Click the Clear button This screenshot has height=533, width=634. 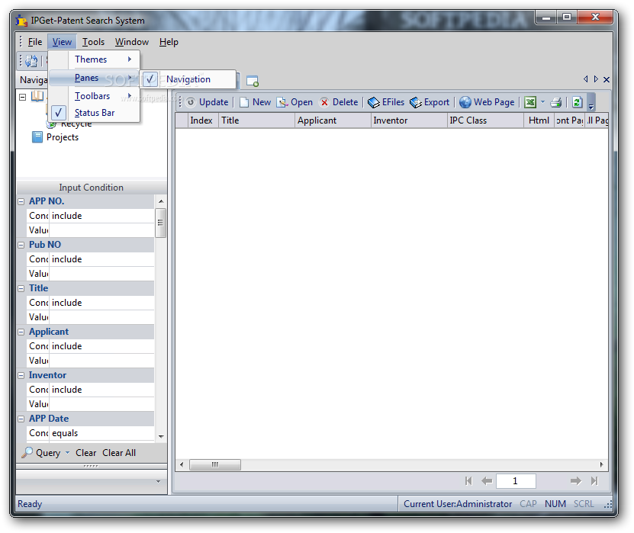85,453
